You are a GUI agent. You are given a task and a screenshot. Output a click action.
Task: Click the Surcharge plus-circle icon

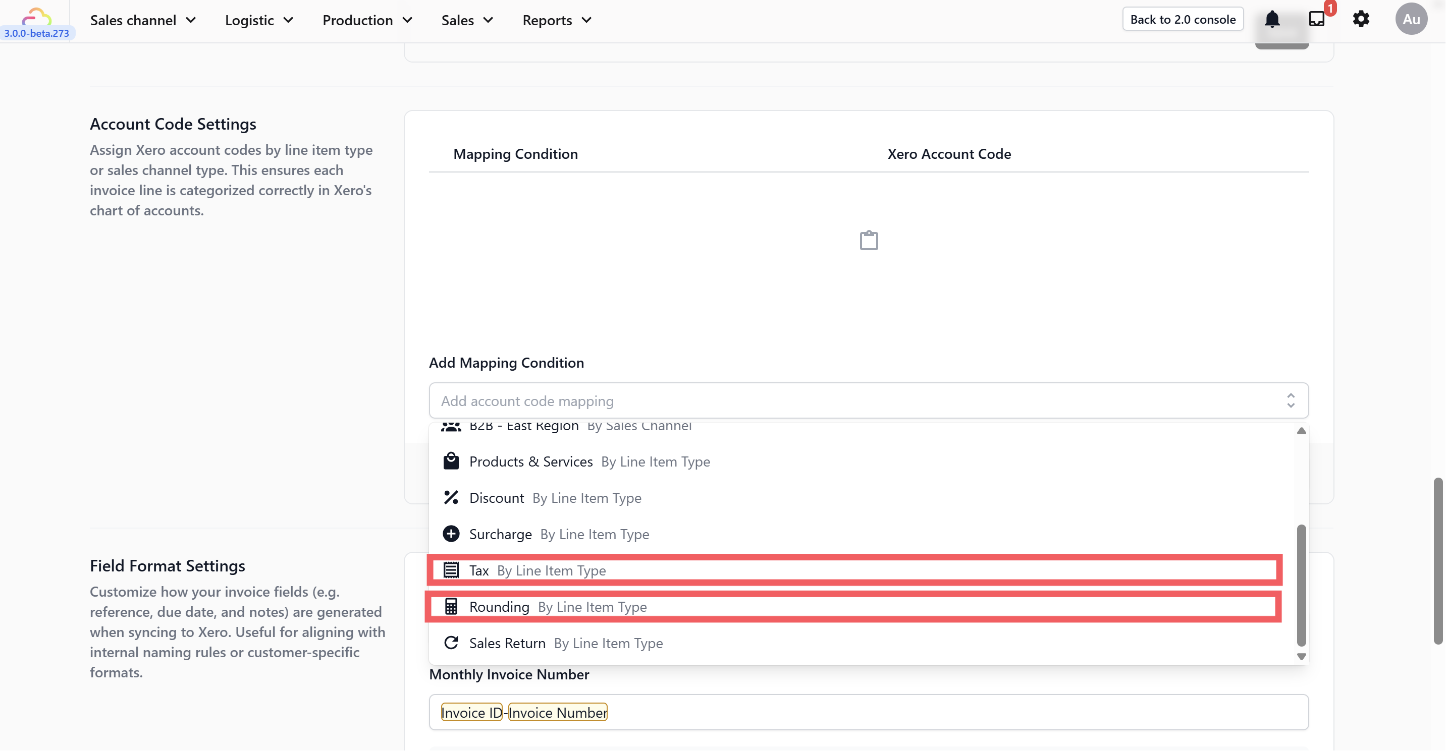(x=451, y=534)
